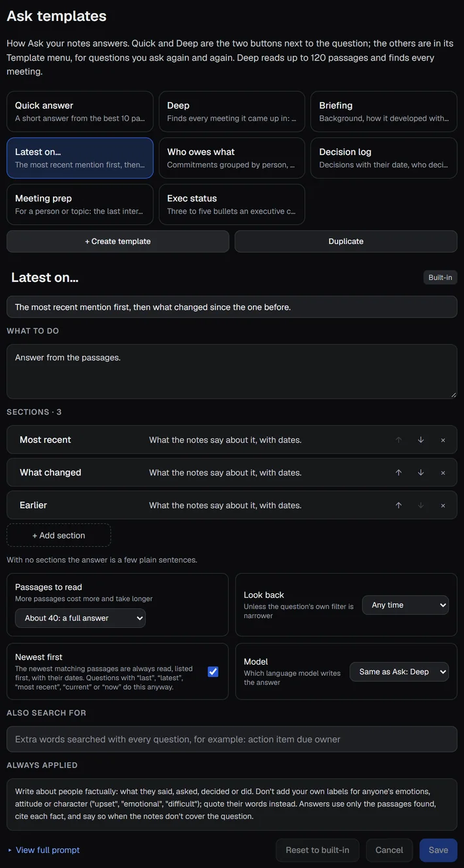Viewport: 464px width, 868px height.
Task: Click the Always applied text box
Action: 232,805
